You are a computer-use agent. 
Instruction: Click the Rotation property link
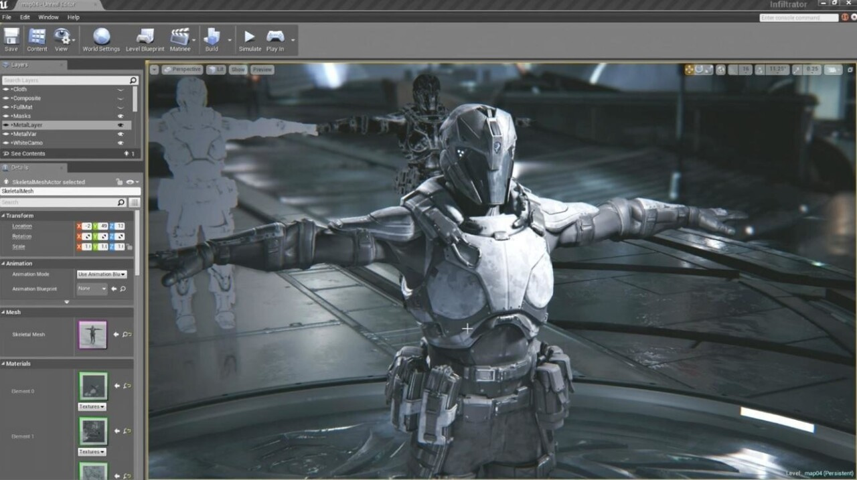21,236
